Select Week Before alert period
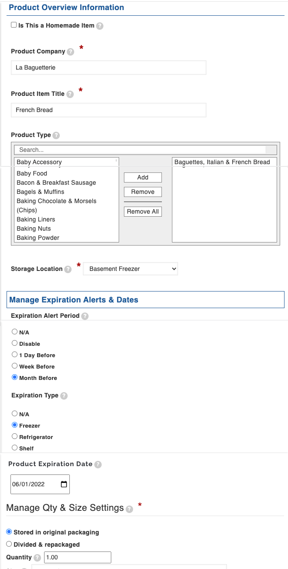 [x=15, y=366]
